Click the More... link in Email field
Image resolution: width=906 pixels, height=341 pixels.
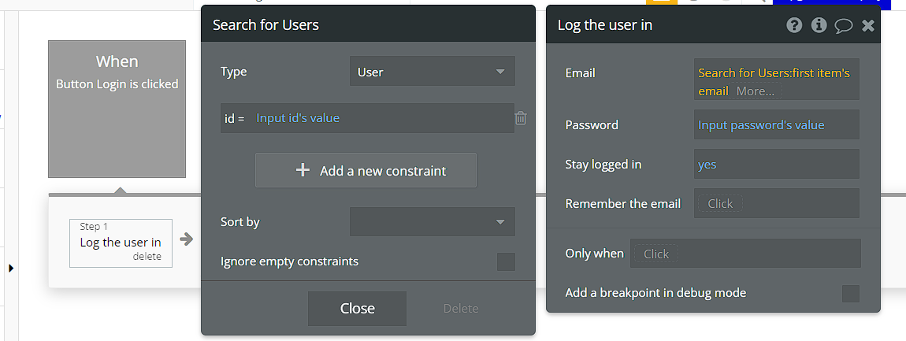pyautogui.click(x=755, y=91)
